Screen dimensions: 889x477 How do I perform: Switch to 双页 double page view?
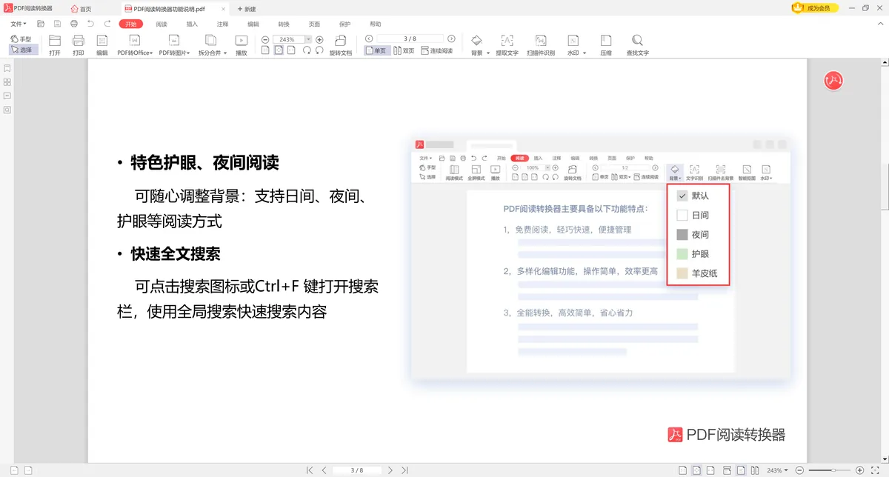click(404, 50)
